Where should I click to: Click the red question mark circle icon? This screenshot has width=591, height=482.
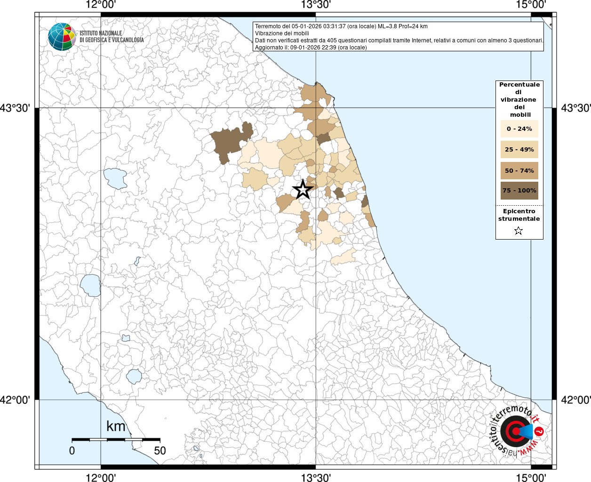point(539,431)
